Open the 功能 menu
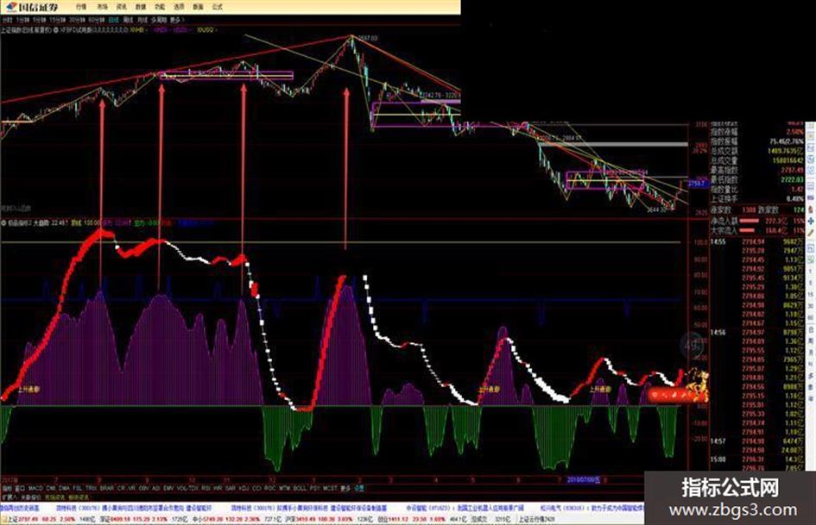 point(160,7)
